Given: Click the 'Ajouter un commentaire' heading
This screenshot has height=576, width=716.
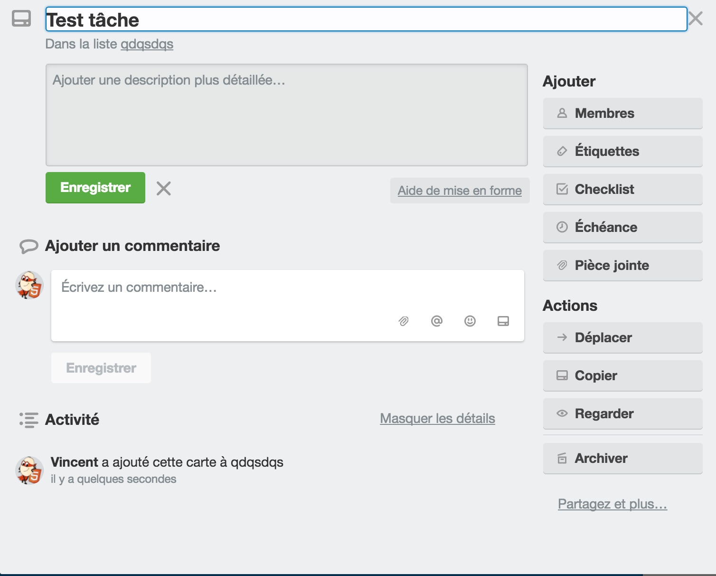Looking at the screenshot, I should pyautogui.click(x=132, y=246).
